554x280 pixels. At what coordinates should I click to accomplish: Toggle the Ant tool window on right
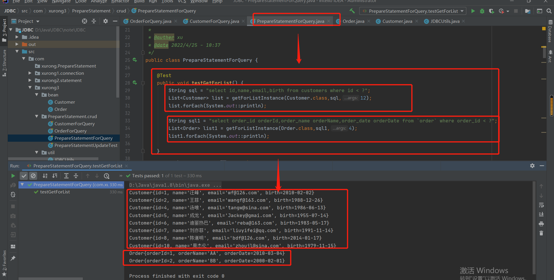pos(550,56)
